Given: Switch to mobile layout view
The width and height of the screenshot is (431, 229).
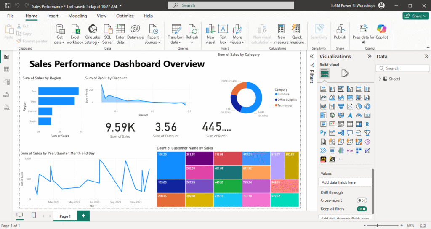Looking at the screenshot, I should pos(34,216).
